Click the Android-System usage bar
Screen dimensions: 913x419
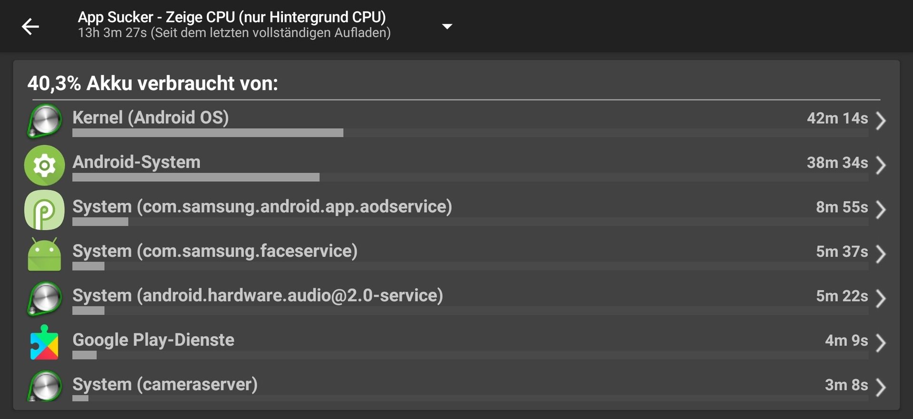470,177
